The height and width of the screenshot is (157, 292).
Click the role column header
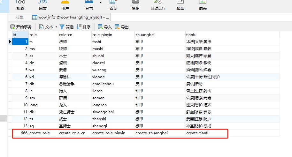coord(43,35)
